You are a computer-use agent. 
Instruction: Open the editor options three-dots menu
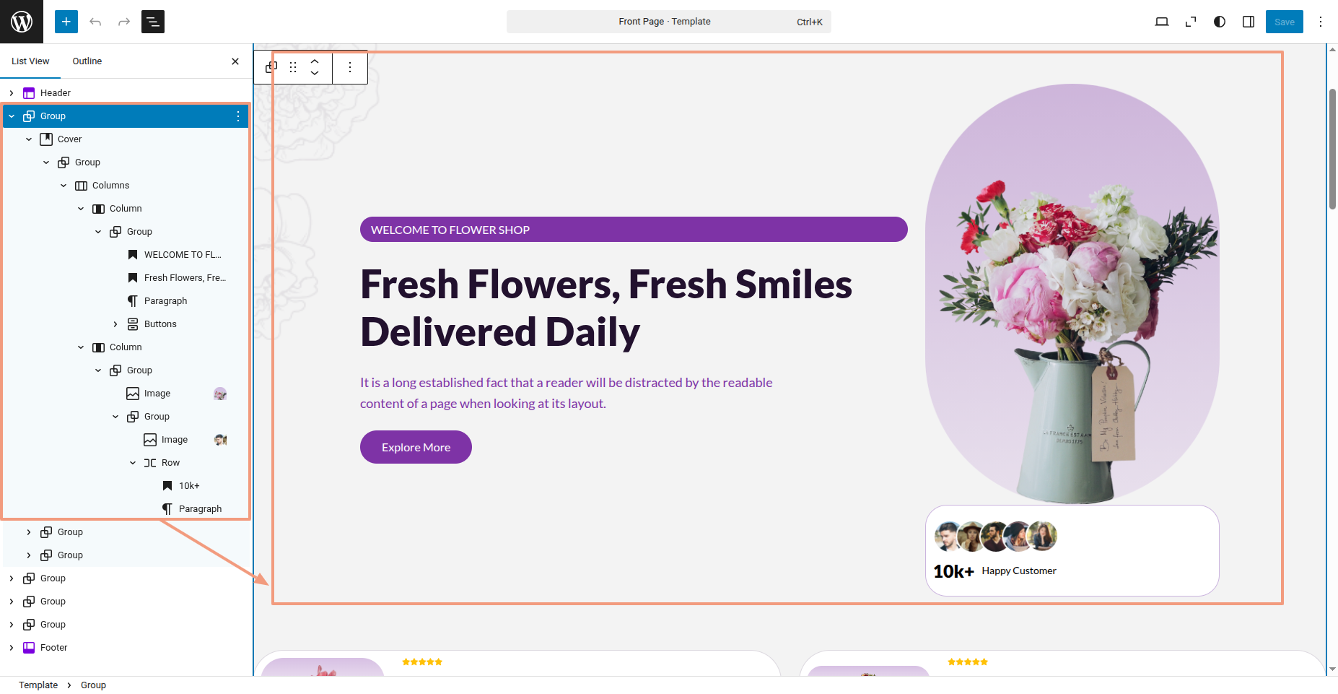1321,22
